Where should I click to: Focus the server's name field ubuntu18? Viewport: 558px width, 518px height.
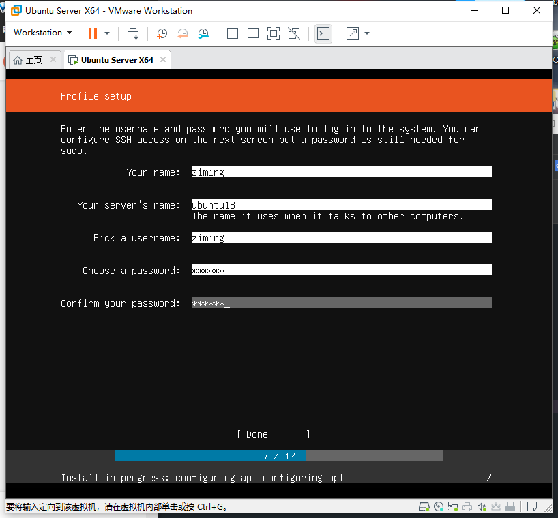point(342,204)
